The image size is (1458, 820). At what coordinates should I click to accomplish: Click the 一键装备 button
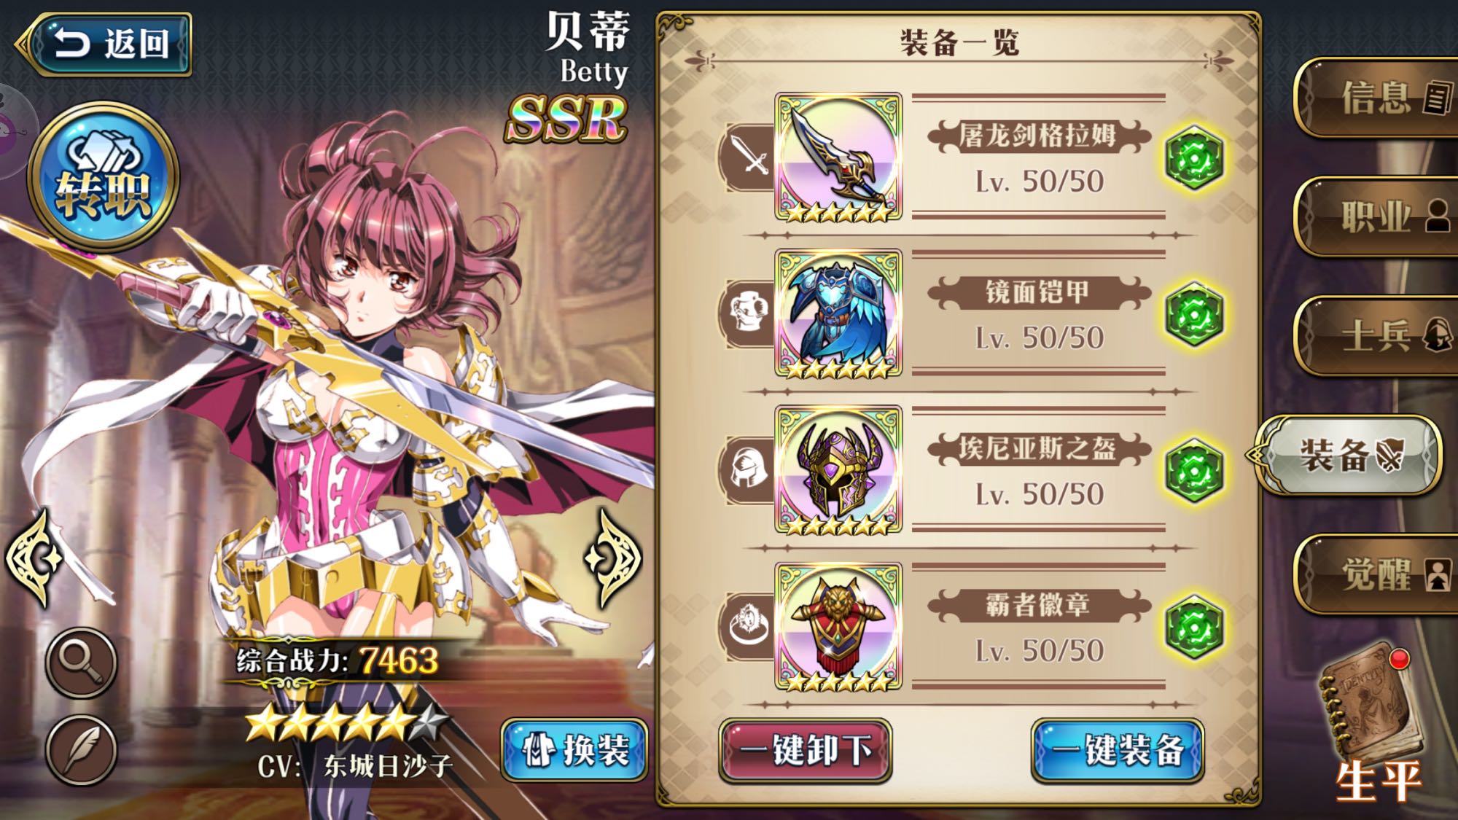click(1118, 750)
